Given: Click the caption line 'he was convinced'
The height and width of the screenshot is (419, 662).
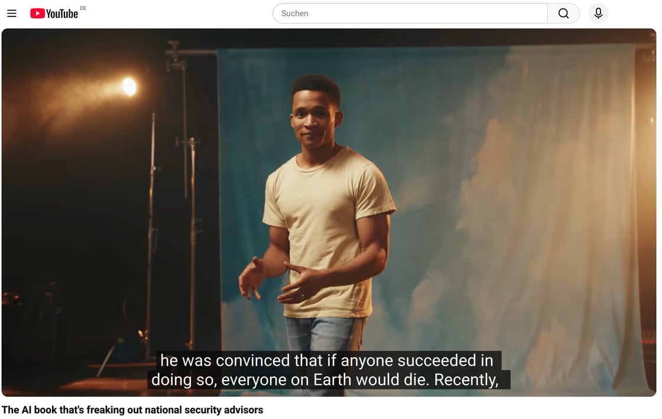Looking at the screenshot, I should pyautogui.click(x=326, y=360).
